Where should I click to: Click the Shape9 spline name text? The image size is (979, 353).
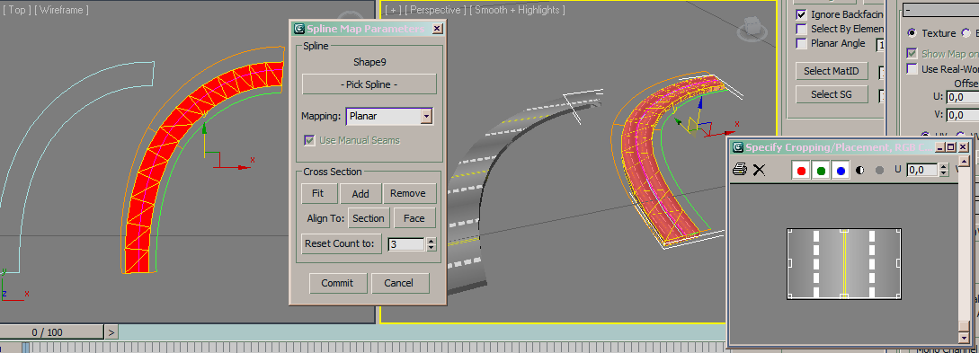click(x=369, y=62)
